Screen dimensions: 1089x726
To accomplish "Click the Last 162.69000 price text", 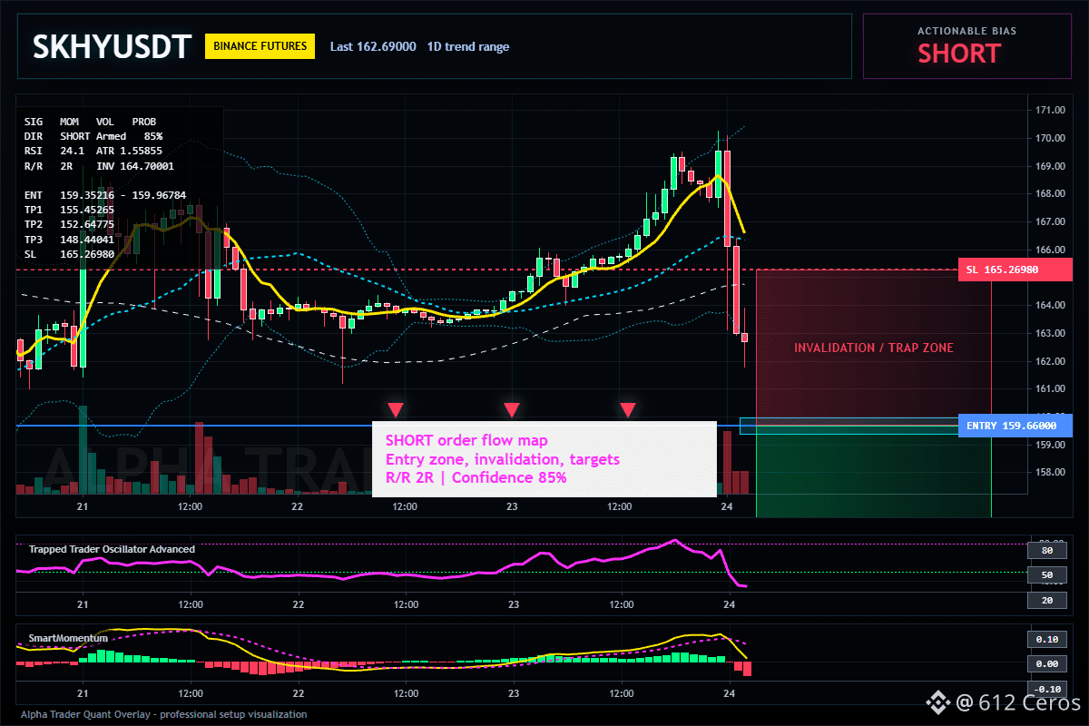I will 373,46.
